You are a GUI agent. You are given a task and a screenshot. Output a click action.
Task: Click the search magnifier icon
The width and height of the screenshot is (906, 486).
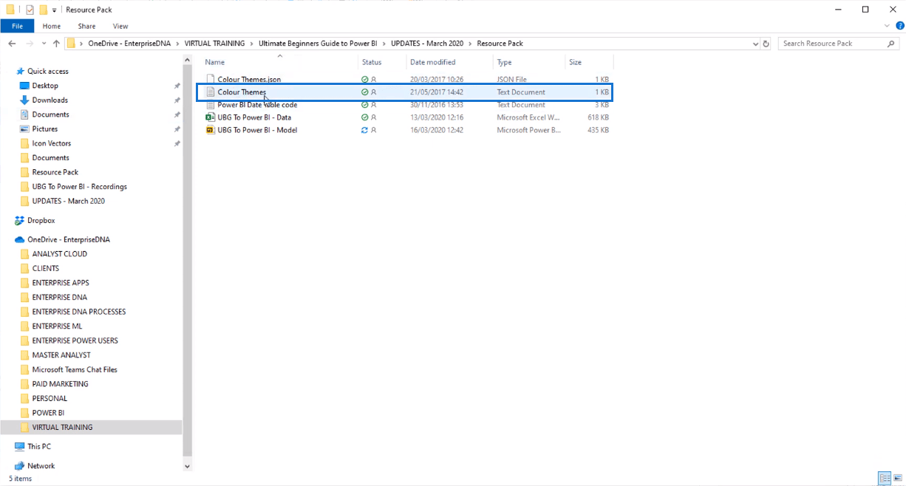coord(892,44)
